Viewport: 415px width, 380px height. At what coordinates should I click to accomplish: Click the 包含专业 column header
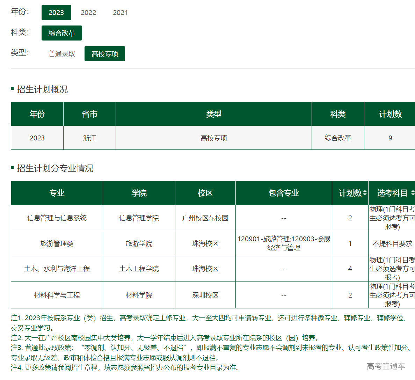click(x=284, y=193)
